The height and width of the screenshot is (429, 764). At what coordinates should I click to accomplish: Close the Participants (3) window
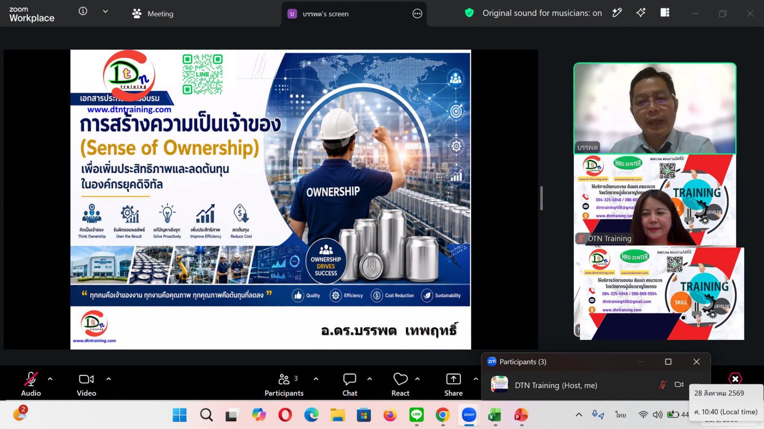[x=696, y=362]
